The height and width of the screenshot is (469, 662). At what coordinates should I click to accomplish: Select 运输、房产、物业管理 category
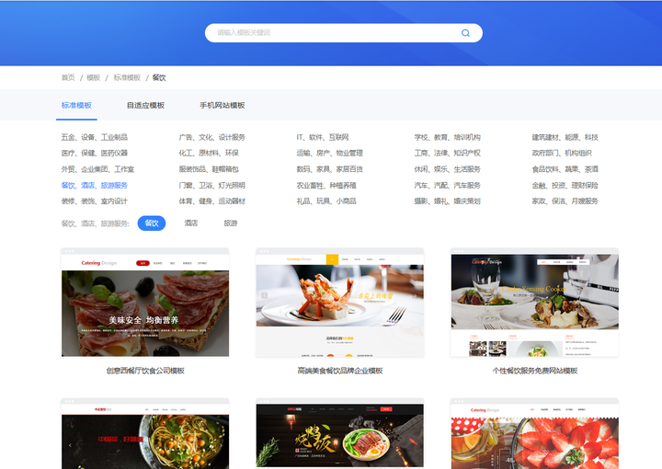click(330, 153)
